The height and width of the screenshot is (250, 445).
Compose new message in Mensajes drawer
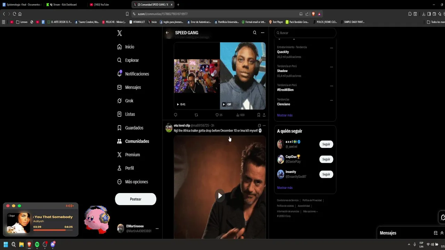tap(436, 233)
